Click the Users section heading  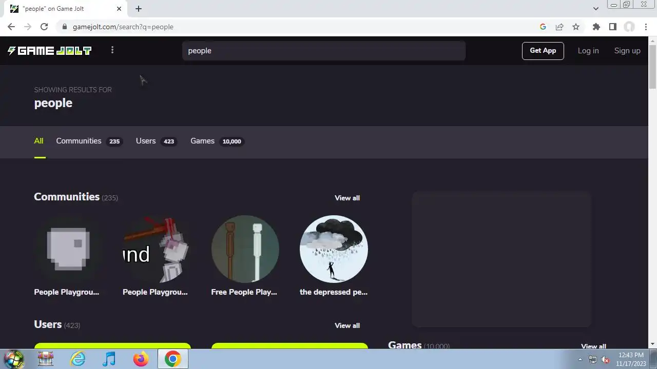pyautogui.click(x=48, y=324)
